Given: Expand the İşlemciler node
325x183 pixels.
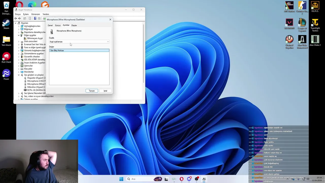Looking at the screenshot, I should pos(19,66).
